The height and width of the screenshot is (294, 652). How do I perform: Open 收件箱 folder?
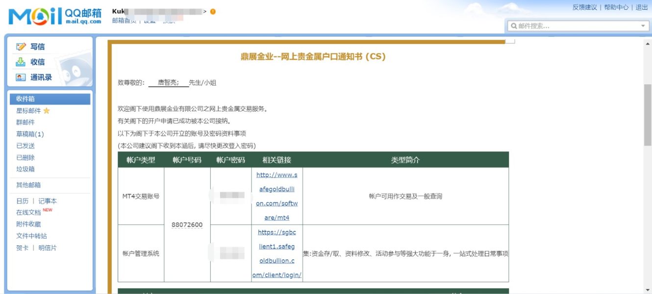(x=50, y=99)
